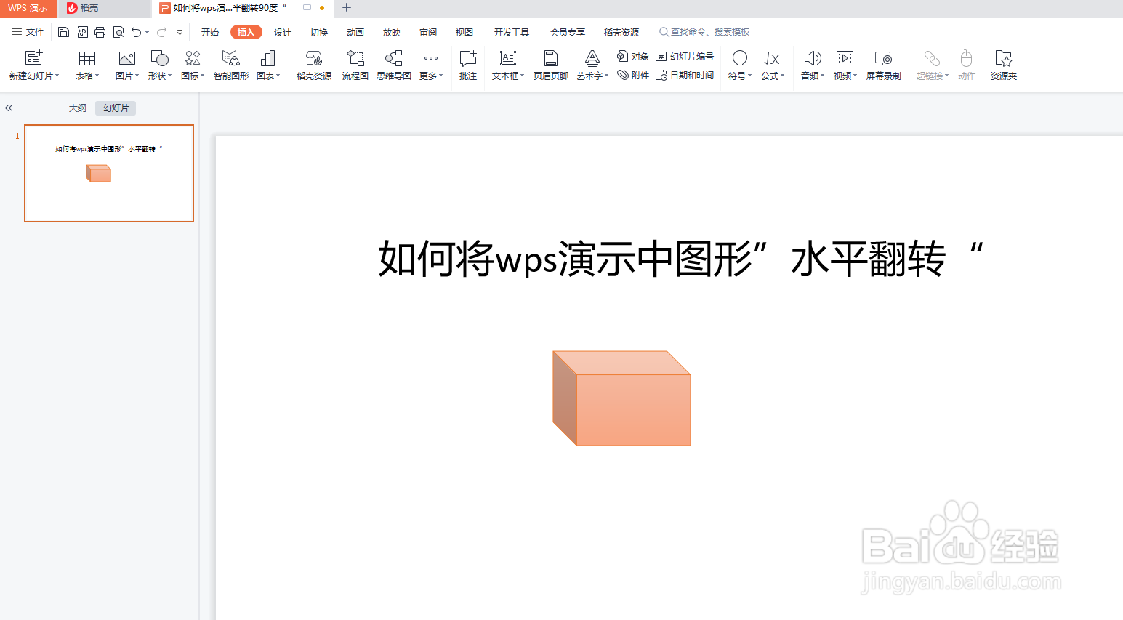Image resolution: width=1123 pixels, height=620 pixels.
Task: Collapse the slide panel with « icon
Action: point(9,108)
